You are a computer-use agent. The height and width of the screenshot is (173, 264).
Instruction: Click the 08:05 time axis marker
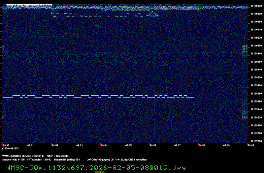point(128,145)
